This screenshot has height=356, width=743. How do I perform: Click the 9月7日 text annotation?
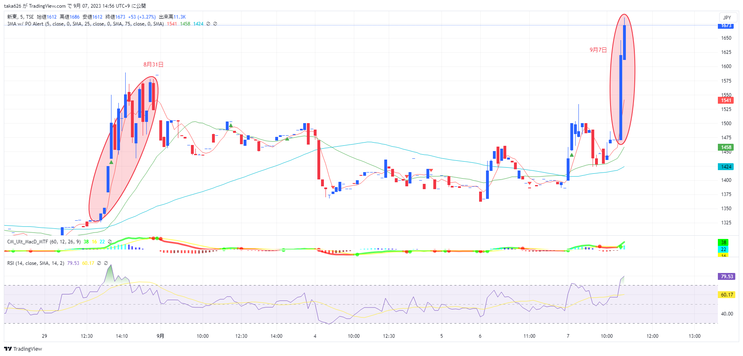tap(598, 50)
